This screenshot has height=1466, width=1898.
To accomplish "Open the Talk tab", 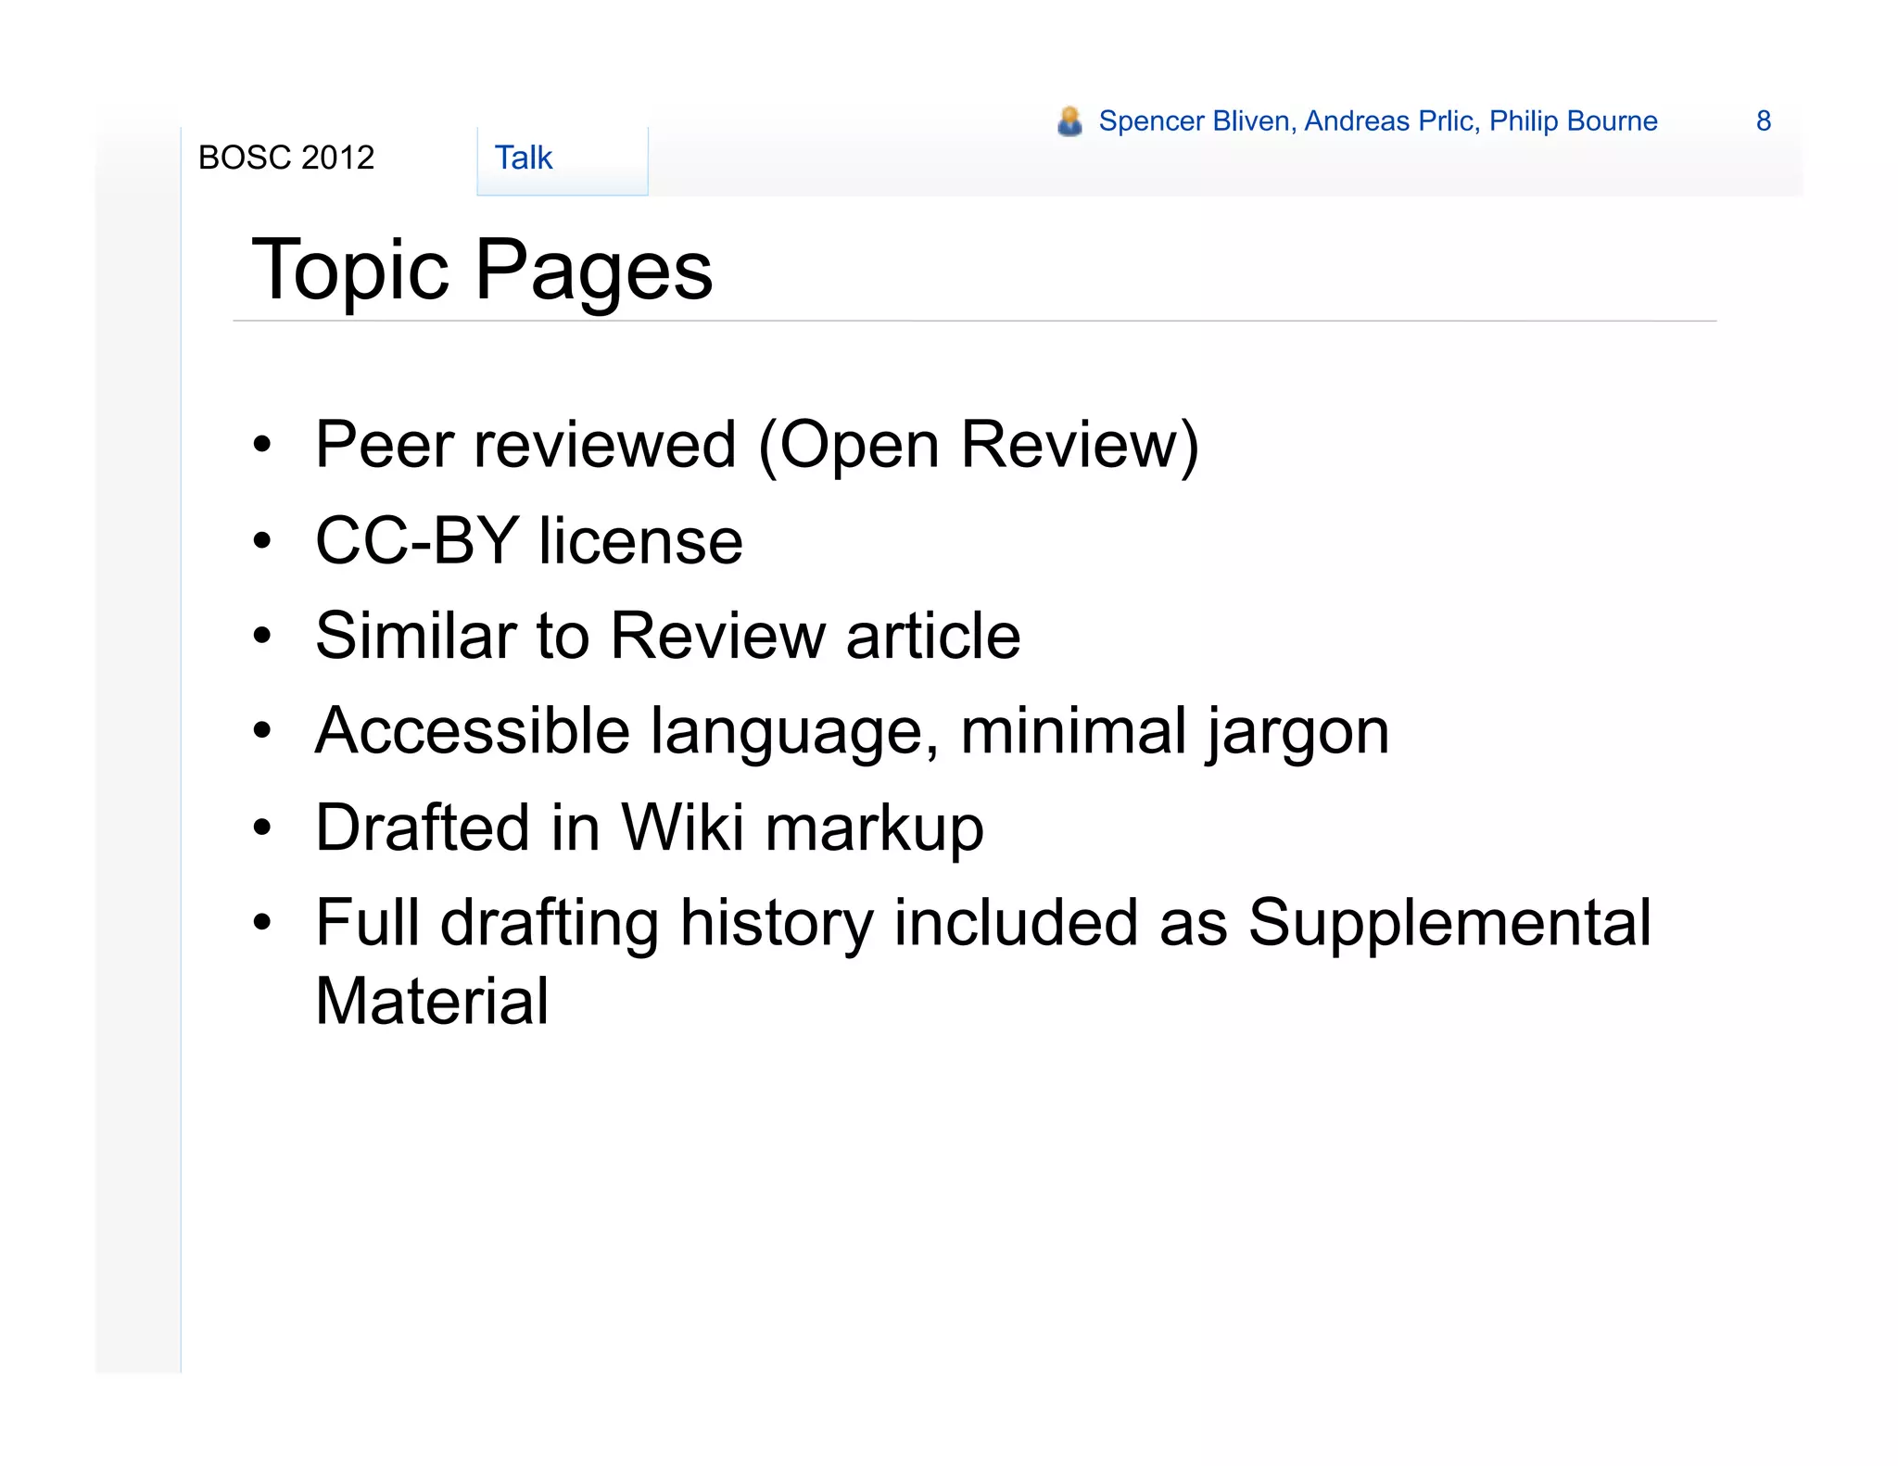I will click(x=562, y=159).
